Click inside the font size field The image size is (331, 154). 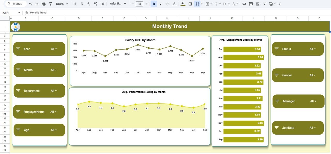139,4
